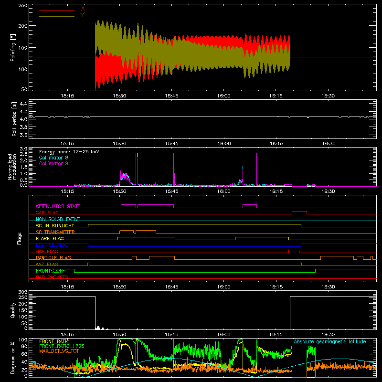This screenshot has width=382, height=382.
Task: Click the FRONTS_OFF flag label
Action: pos(50,271)
